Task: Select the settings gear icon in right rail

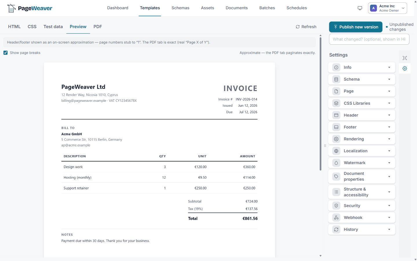Action: coord(405,68)
